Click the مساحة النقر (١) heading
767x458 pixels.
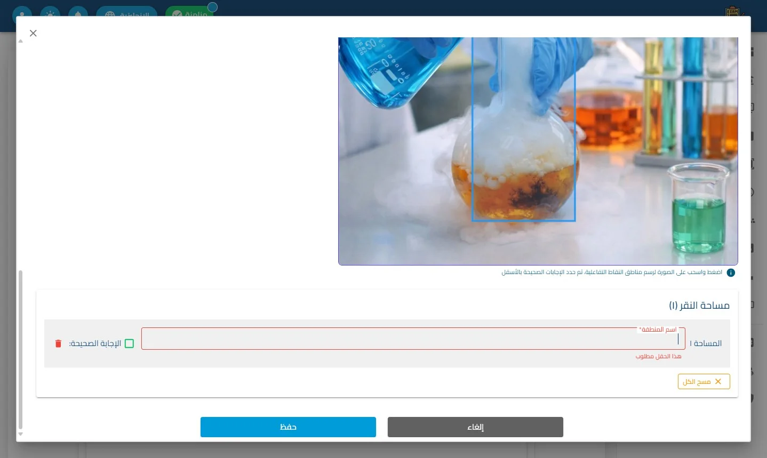tap(699, 305)
